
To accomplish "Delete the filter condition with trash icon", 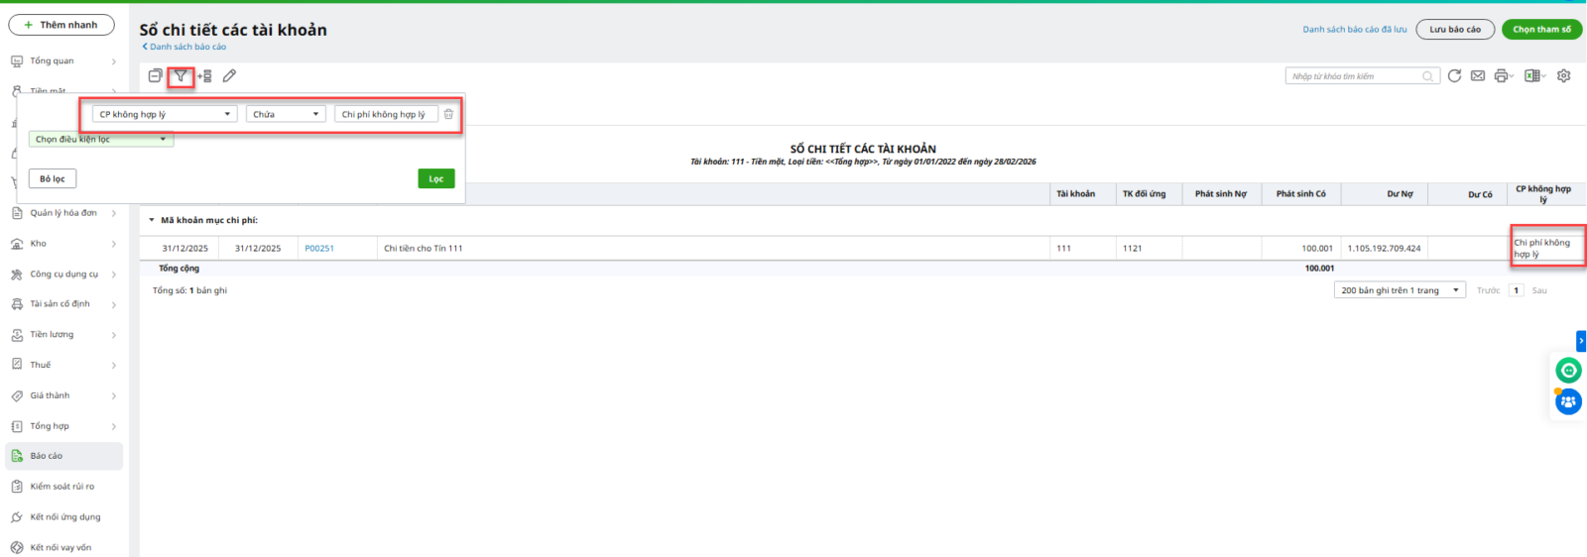I will pyautogui.click(x=448, y=115).
